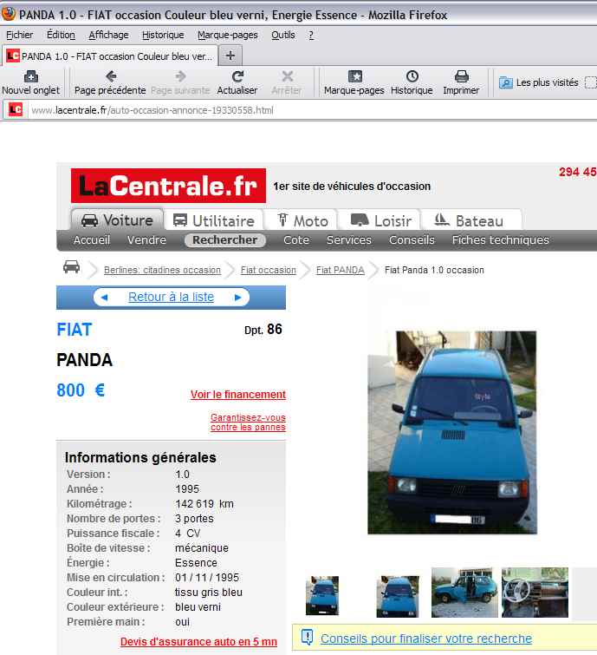Viewport: 597px width, 655px height.
Task: Open Conseils pour finaliser votre recherche
Action: pyautogui.click(x=426, y=639)
